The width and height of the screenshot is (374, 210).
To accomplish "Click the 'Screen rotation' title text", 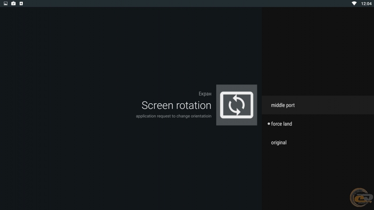I will pos(176,105).
